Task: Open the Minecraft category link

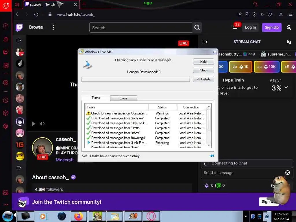Action: [65, 160]
